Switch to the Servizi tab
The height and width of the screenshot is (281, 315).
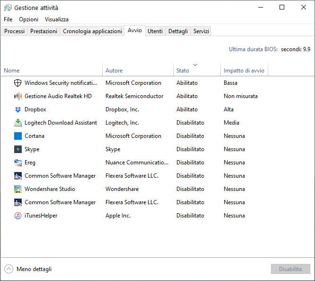[201, 31]
